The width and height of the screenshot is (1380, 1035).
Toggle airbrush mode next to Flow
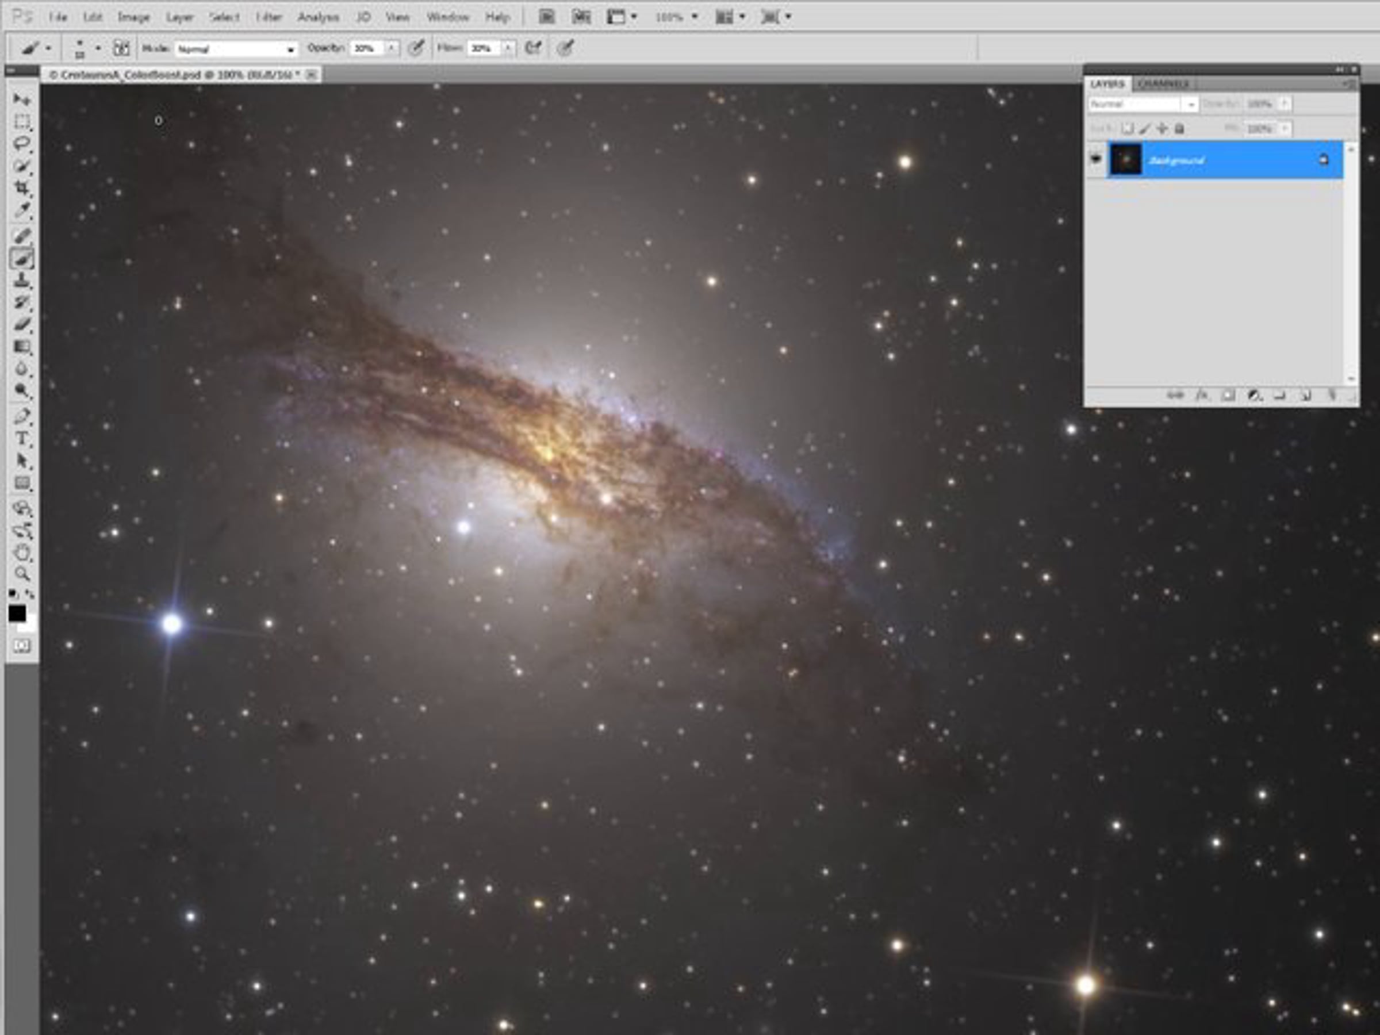point(533,48)
